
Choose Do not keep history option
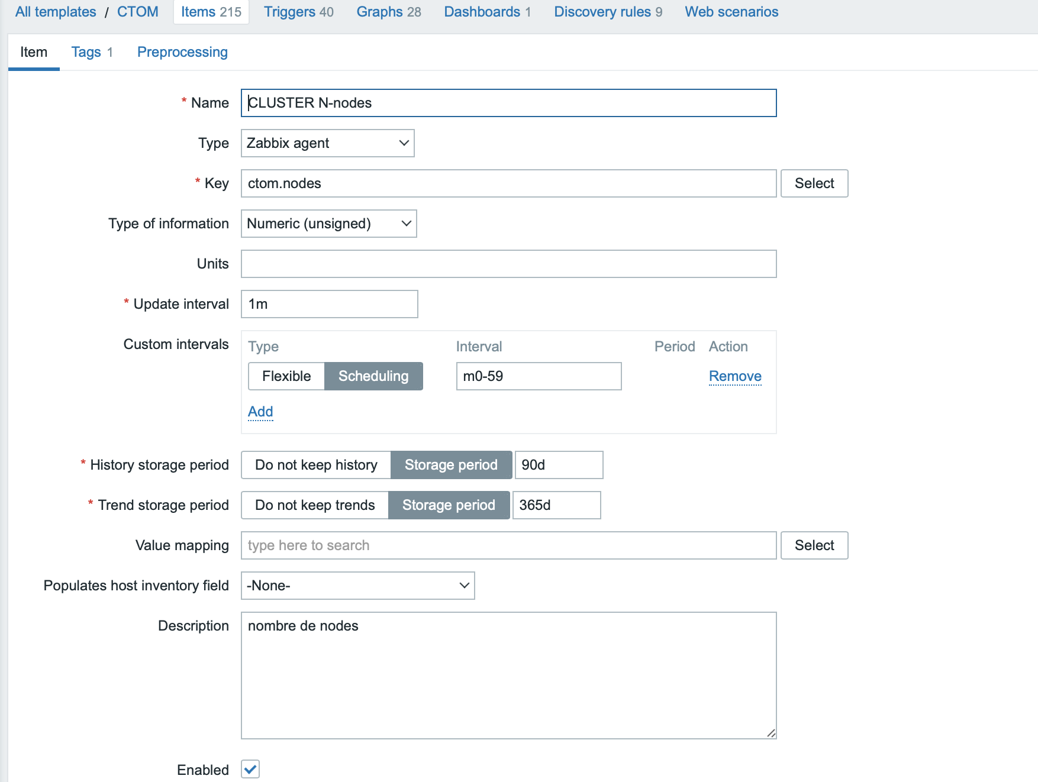(x=316, y=465)
